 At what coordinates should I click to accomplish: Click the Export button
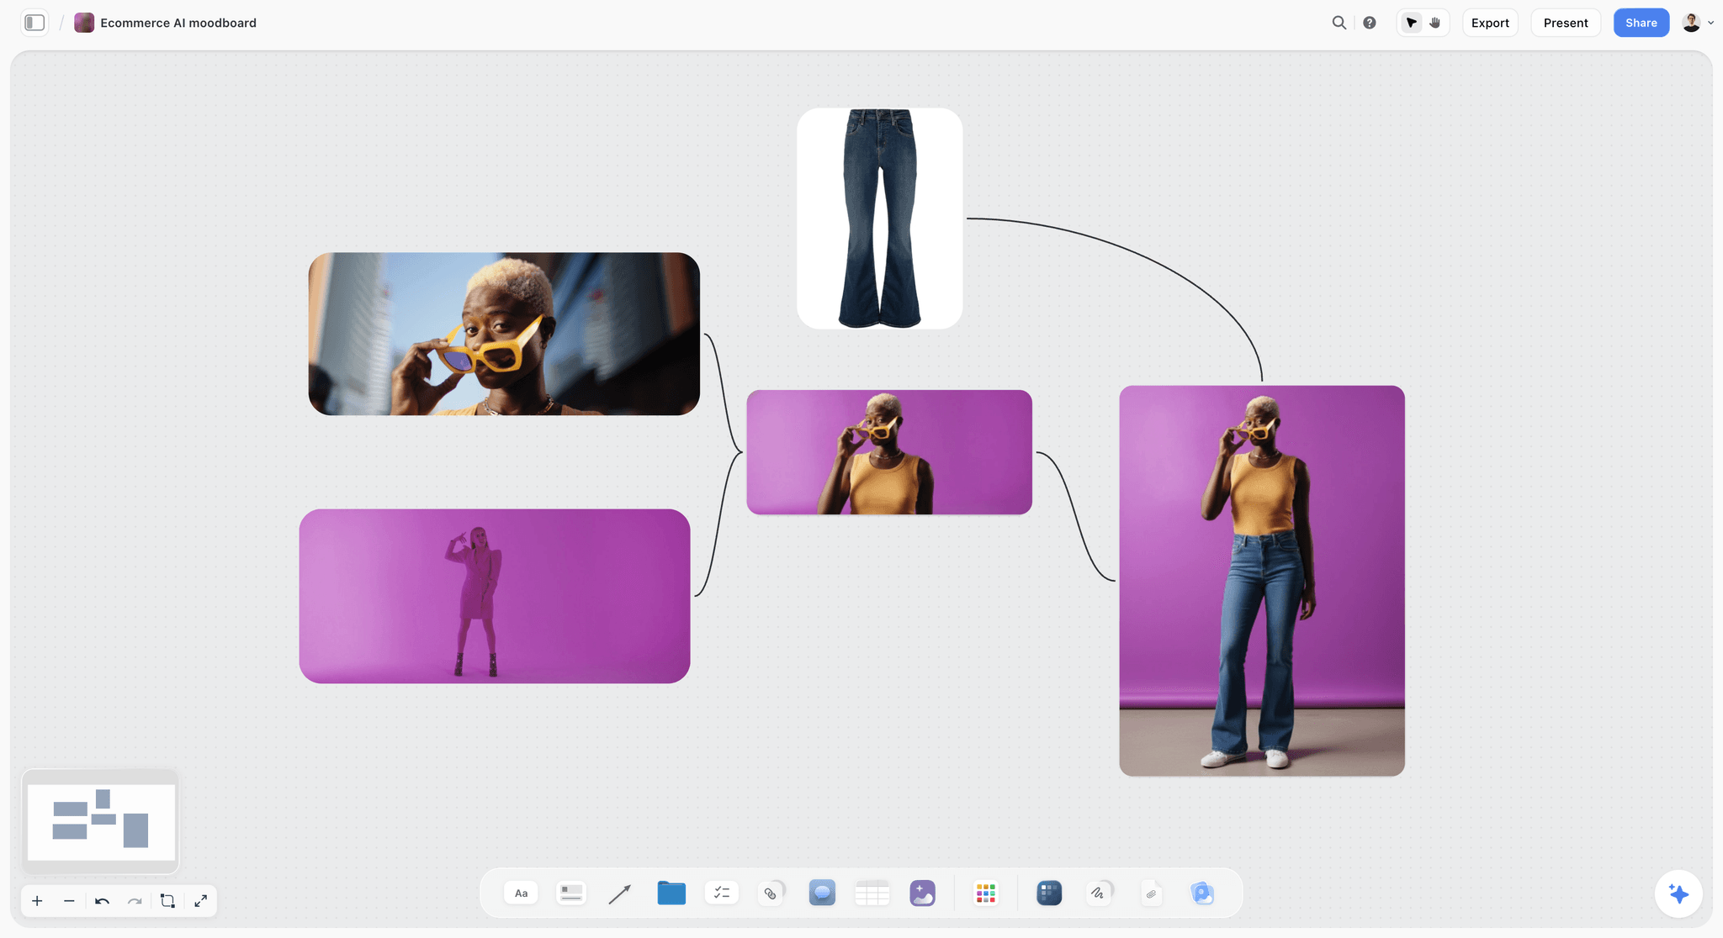[1490, 23]
